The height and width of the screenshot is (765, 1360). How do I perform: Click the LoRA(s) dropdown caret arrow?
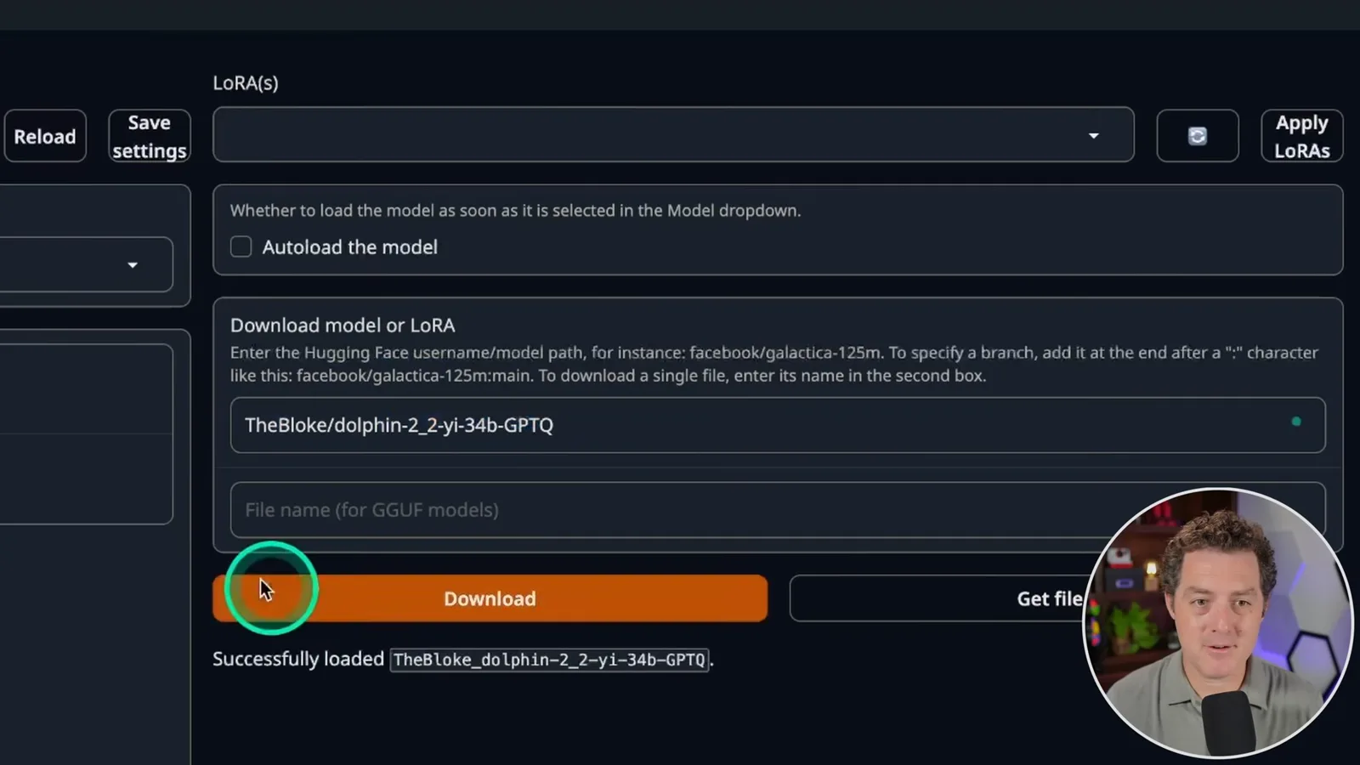click(1093, 136)
